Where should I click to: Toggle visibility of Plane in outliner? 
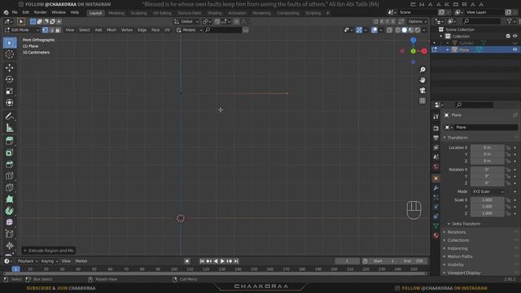(514, 50)
